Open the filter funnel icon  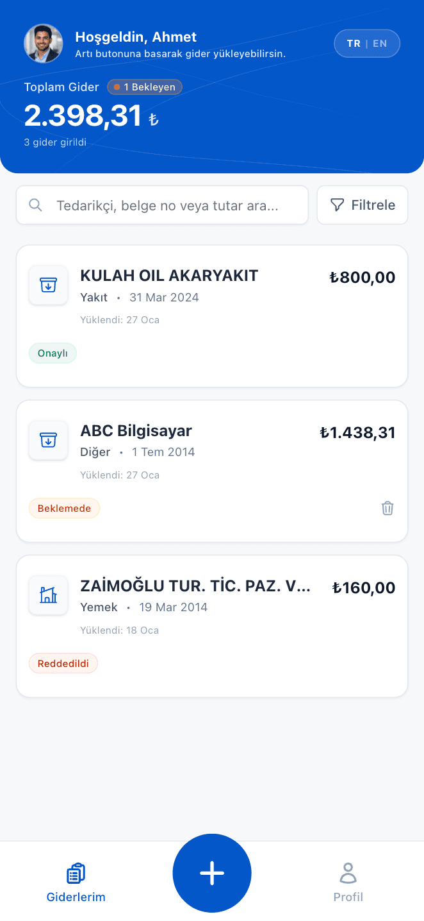336,205
